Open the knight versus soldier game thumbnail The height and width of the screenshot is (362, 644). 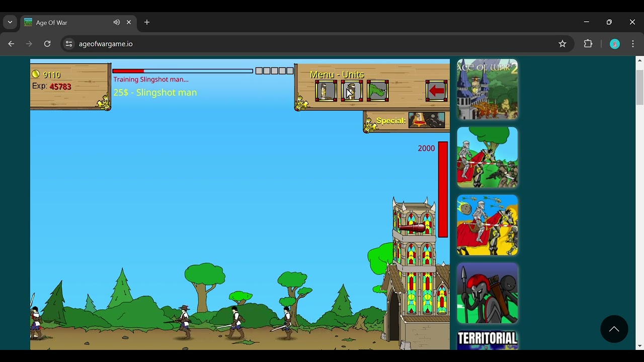tap(488, 157)
